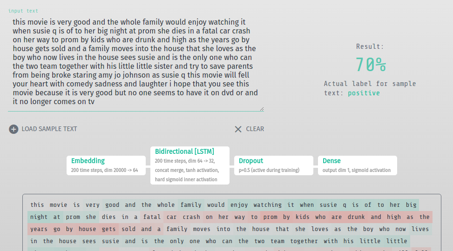The height and width of the screenshot is (251, 453).
Task: Click the word 'years' in the heatmap
Action: 39,229
